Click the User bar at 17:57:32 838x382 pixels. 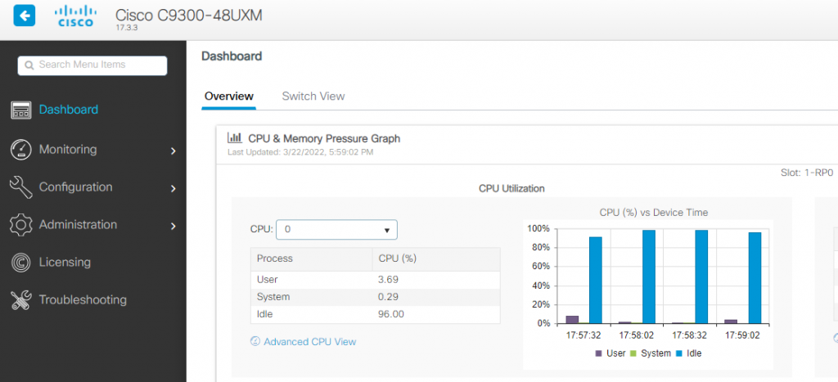pos(572,320)
